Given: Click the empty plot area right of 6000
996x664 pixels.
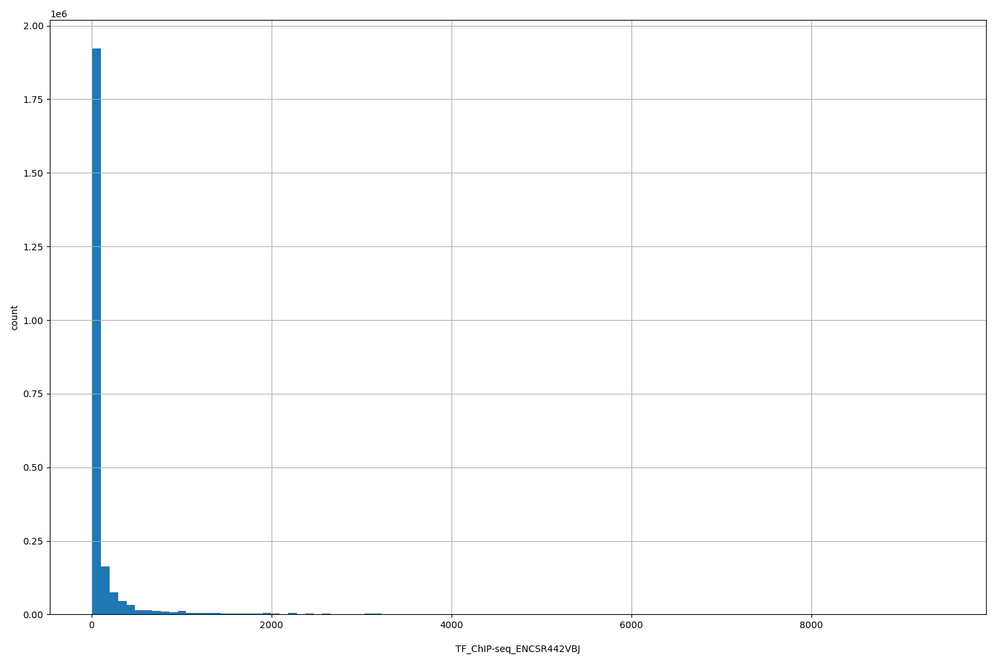Looking at the screenshot, I should (717, 332).
